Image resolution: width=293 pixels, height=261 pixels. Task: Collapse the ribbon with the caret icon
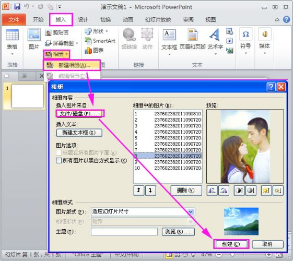[x=277, y=20]
